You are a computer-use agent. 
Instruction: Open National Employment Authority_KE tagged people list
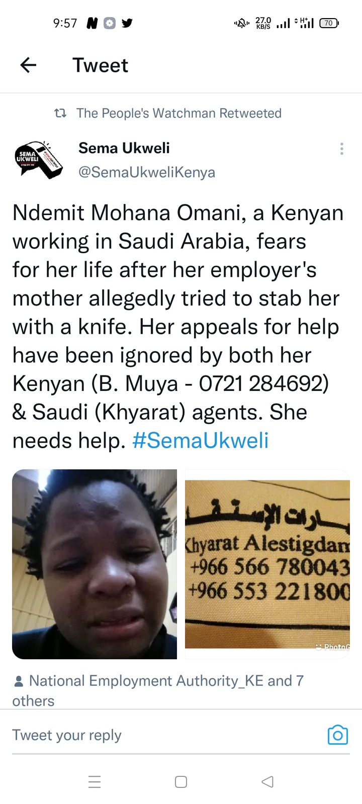(158, 691)
